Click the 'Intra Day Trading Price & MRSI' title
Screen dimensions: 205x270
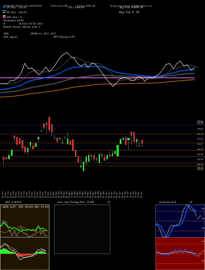pyautogui.click(x=84, y=202)
